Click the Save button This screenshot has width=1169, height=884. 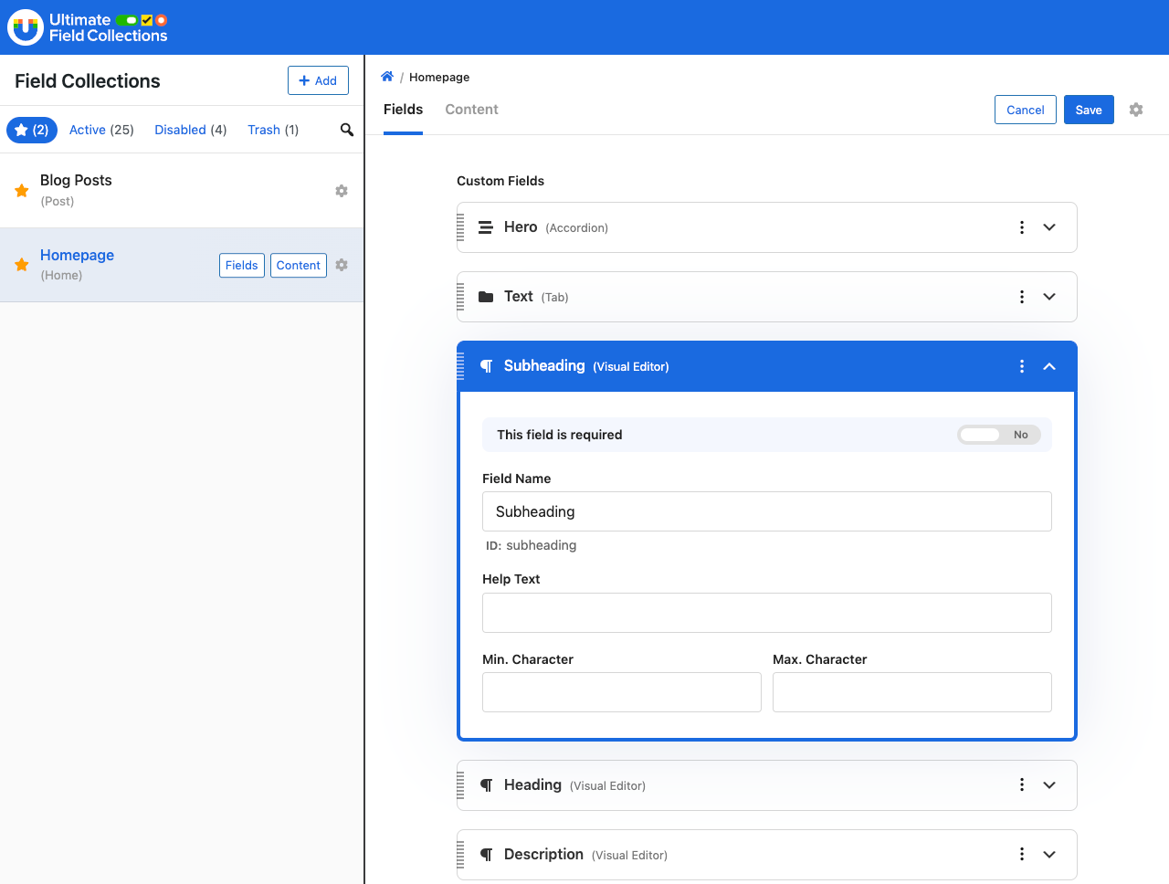(x=1089, y=110)
